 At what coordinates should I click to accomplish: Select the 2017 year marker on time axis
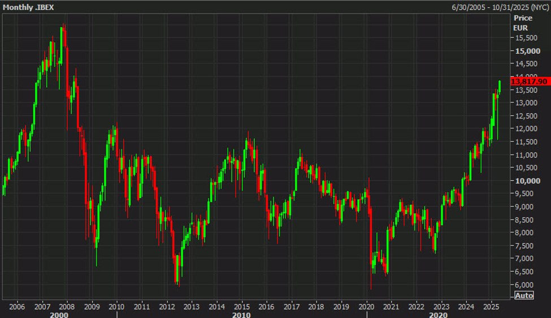(292, 307)
